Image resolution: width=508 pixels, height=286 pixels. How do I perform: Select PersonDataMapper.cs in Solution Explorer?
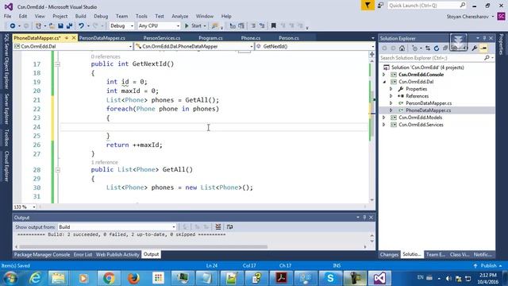click(x=429, y=103)
